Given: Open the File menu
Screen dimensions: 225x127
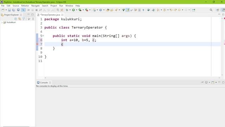Looking at the screenshot, I should click(3, 6).
